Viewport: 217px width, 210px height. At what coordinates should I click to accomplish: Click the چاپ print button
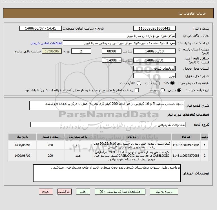[83, 192]
